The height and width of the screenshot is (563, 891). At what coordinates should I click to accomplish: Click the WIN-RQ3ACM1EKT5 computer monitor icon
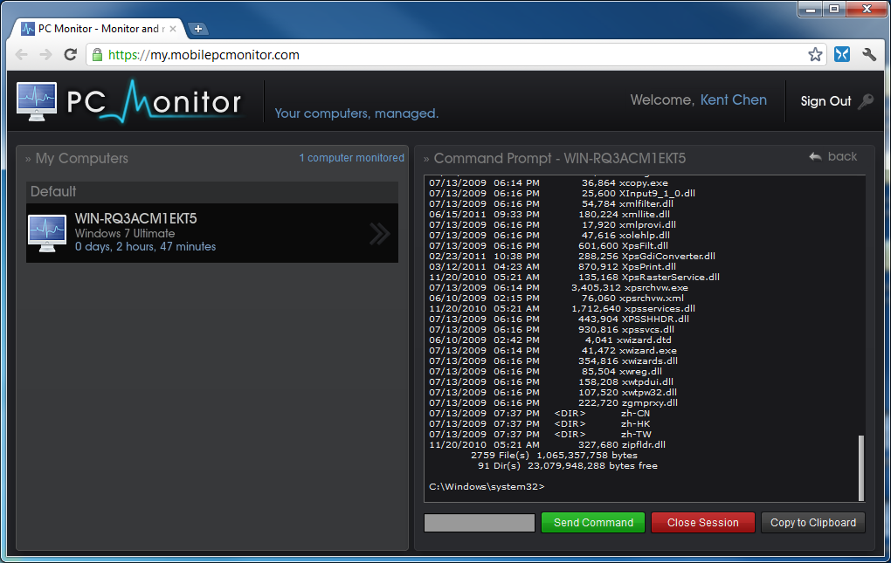(46, 233)
